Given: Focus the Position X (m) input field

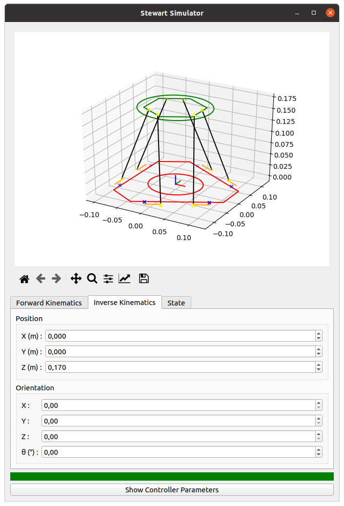Looking at the screenshot, I should pos(181,336).
